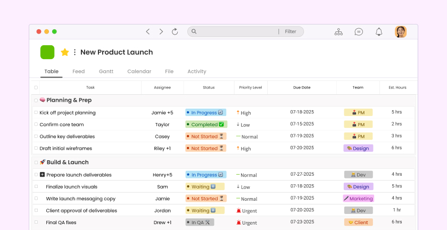Screen dimensions: 447x230
Task: Open the user profile avatar
Action: [400, 32]
